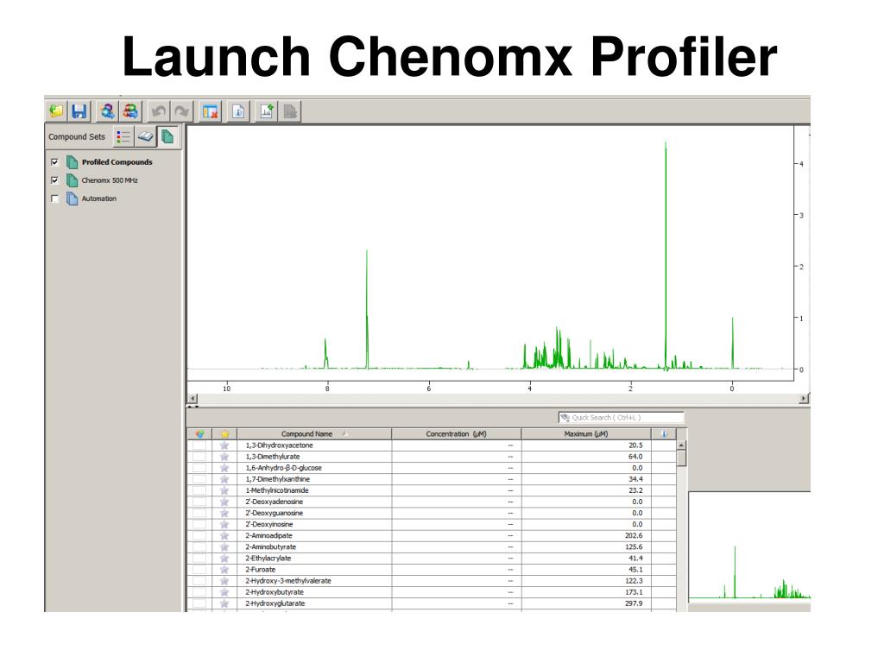Screen dimensions: 884x663
Task: Star the 2-Aminoadipate compound
Action: pyautogui.click(x=224, y=535)
